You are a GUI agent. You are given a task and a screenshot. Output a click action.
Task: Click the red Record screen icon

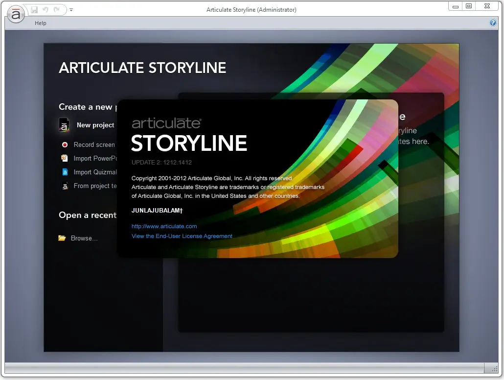tap(65, 145)
